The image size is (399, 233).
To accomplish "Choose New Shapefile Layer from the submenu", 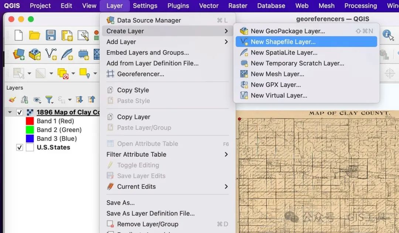I will [x=306, y=42].
